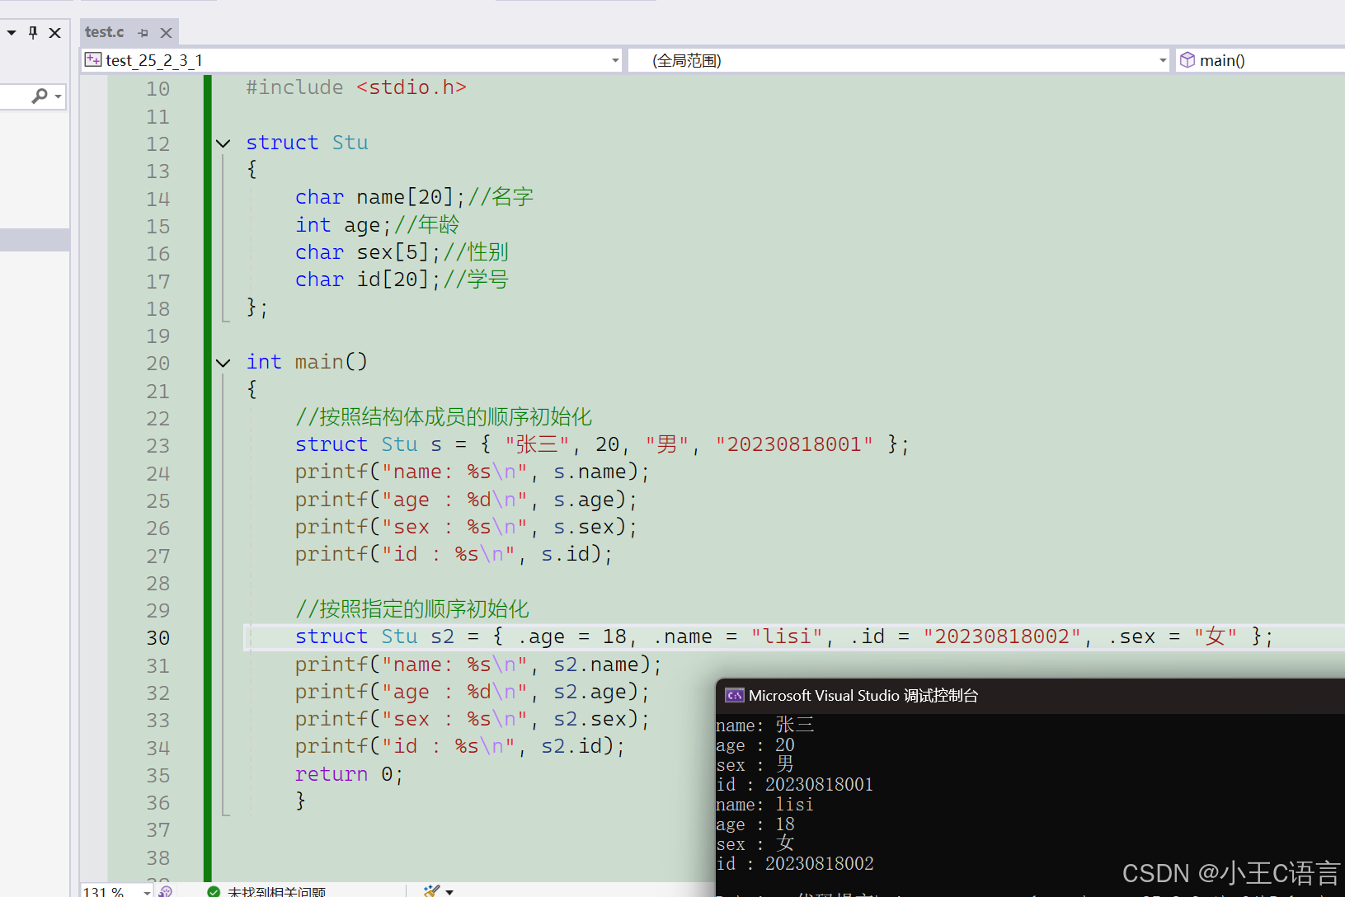Click console output line 'name: 张三'
1345x897 pixels.
(765, 725)
